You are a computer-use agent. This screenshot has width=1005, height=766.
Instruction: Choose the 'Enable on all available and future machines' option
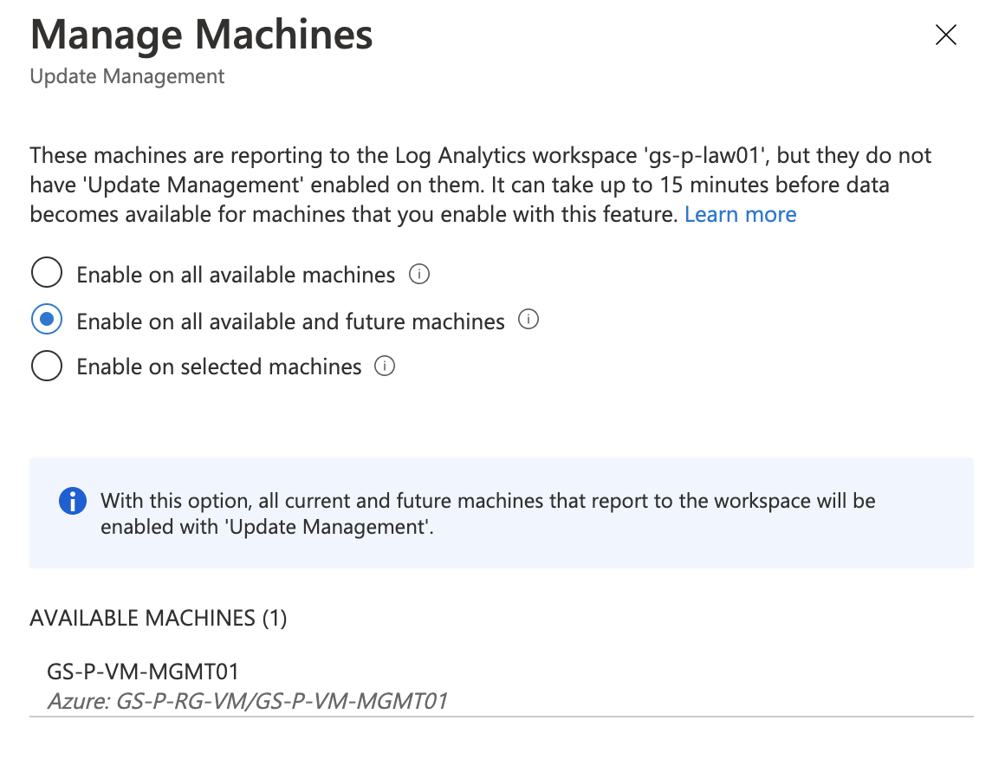click(x=46, y=319)
